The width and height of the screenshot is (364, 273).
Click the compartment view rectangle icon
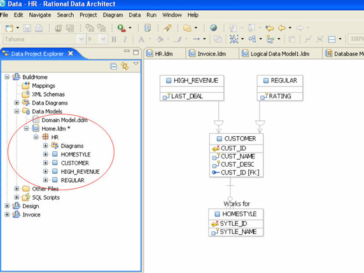[332, 39]
